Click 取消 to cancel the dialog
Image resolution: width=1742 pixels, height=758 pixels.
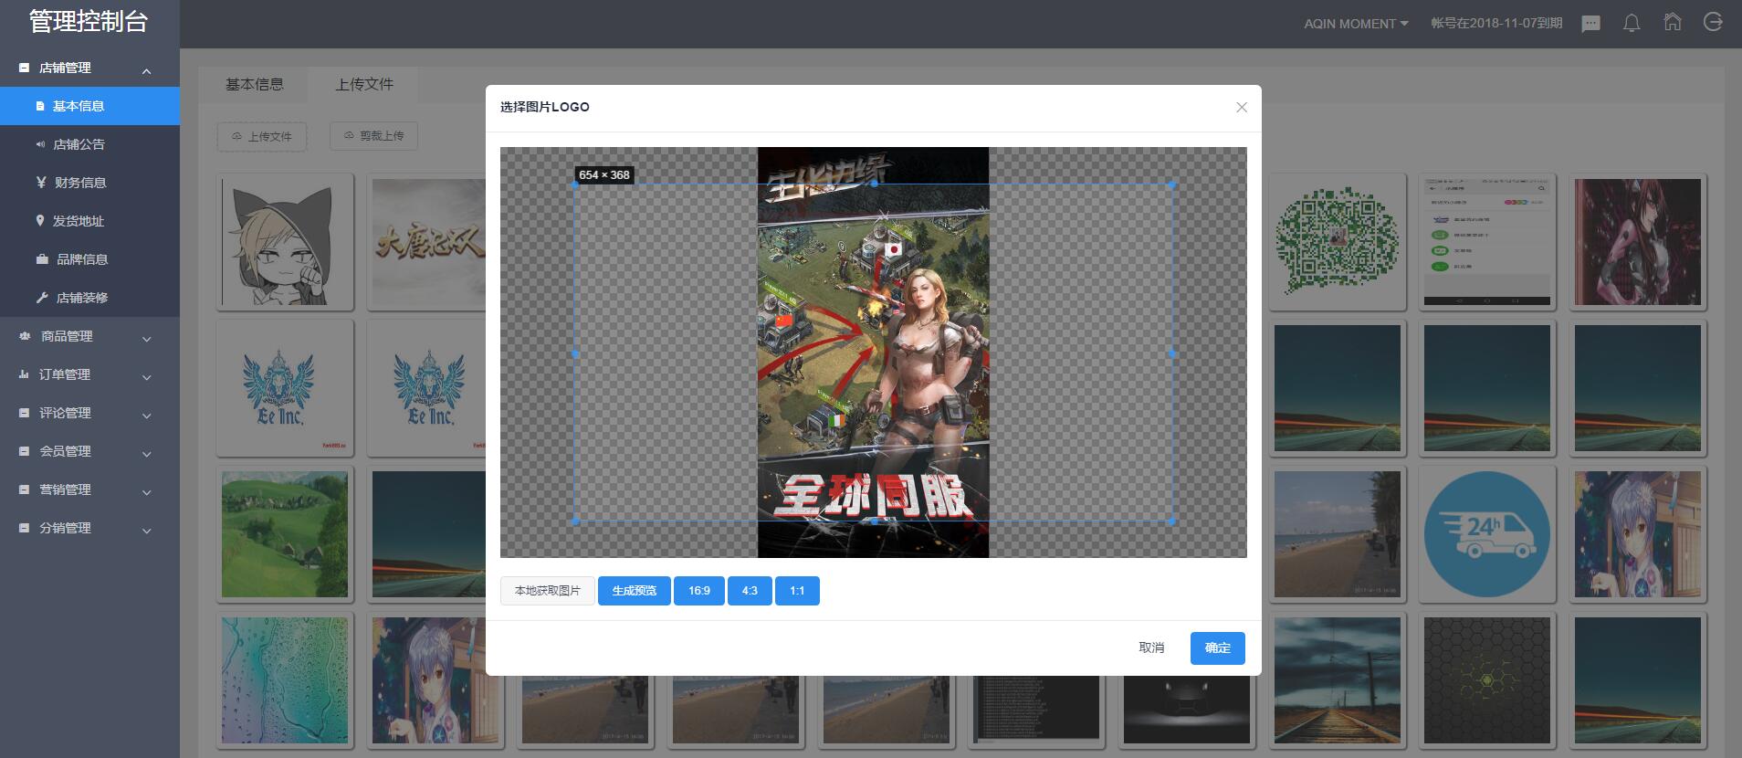[1151, 647]
